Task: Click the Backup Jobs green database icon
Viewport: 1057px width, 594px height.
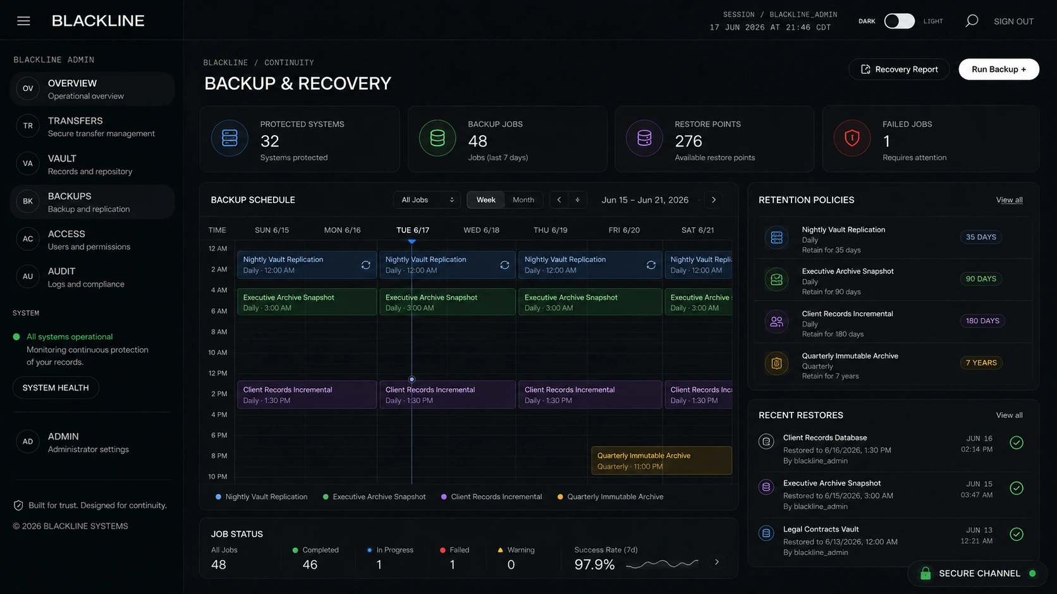Action: [437, 138]
